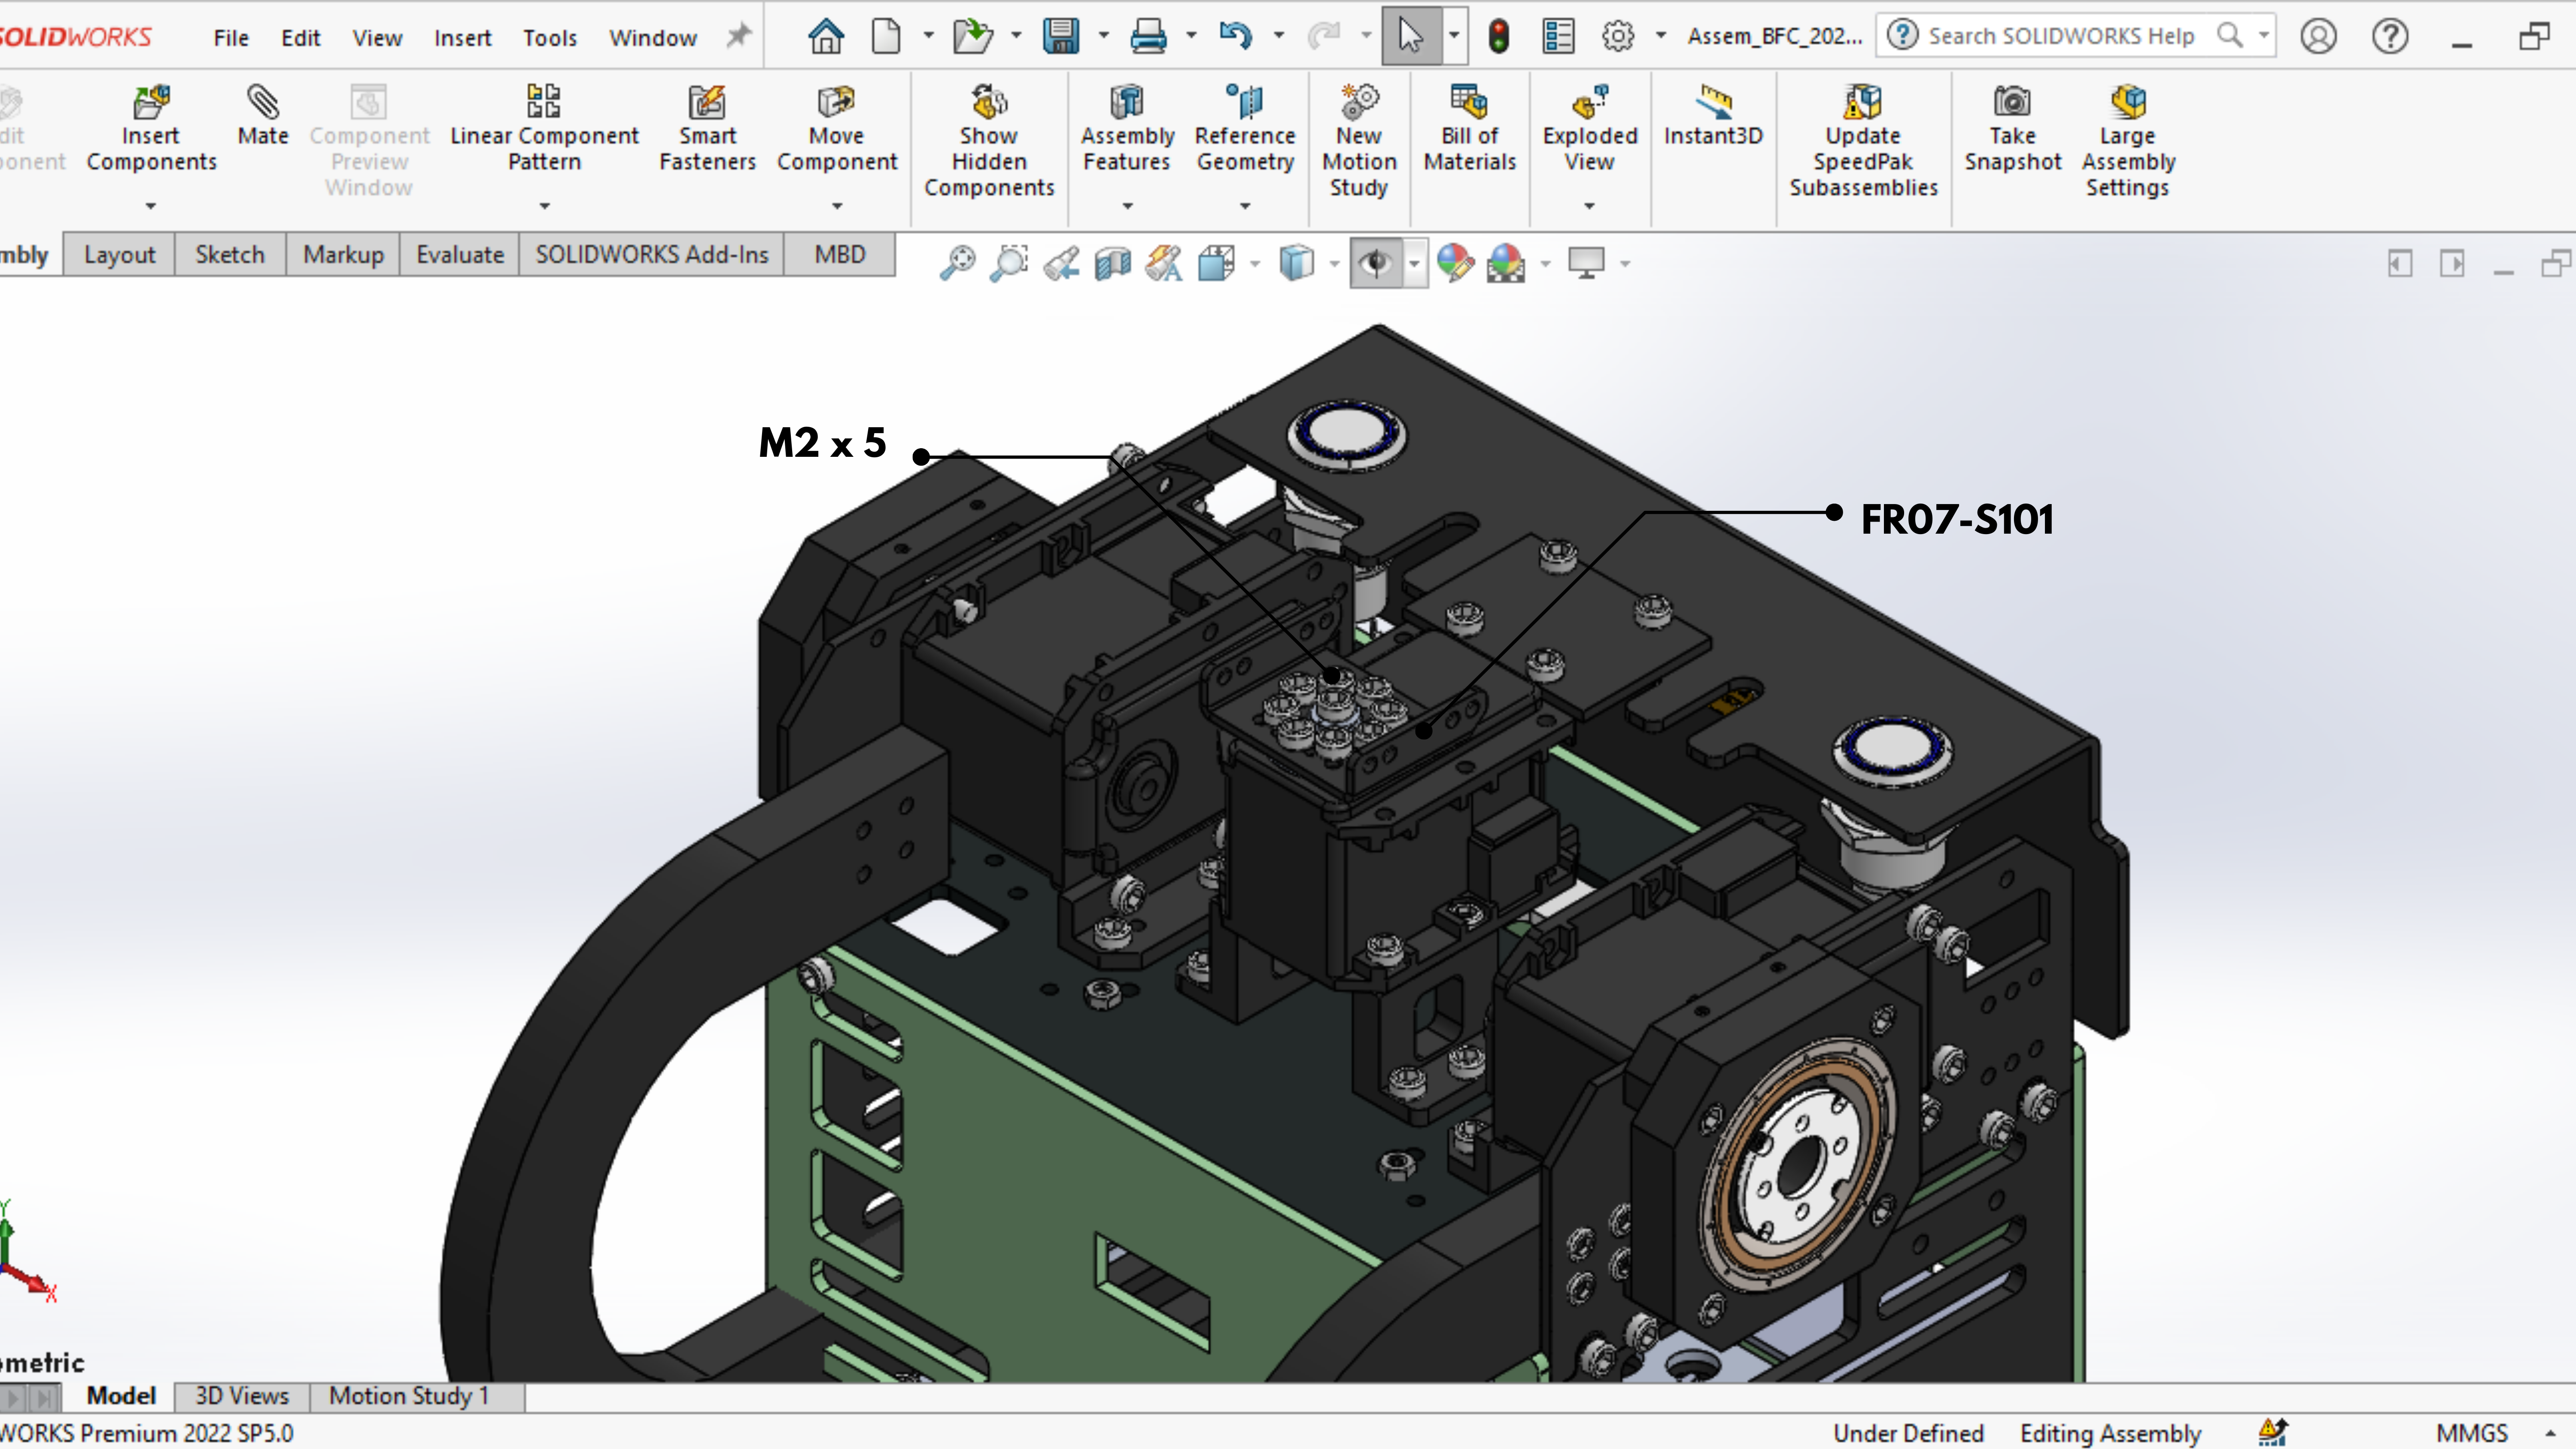Open a file with the Open icon
This screenshot has width=2576, height=1449.
[972, 37]
